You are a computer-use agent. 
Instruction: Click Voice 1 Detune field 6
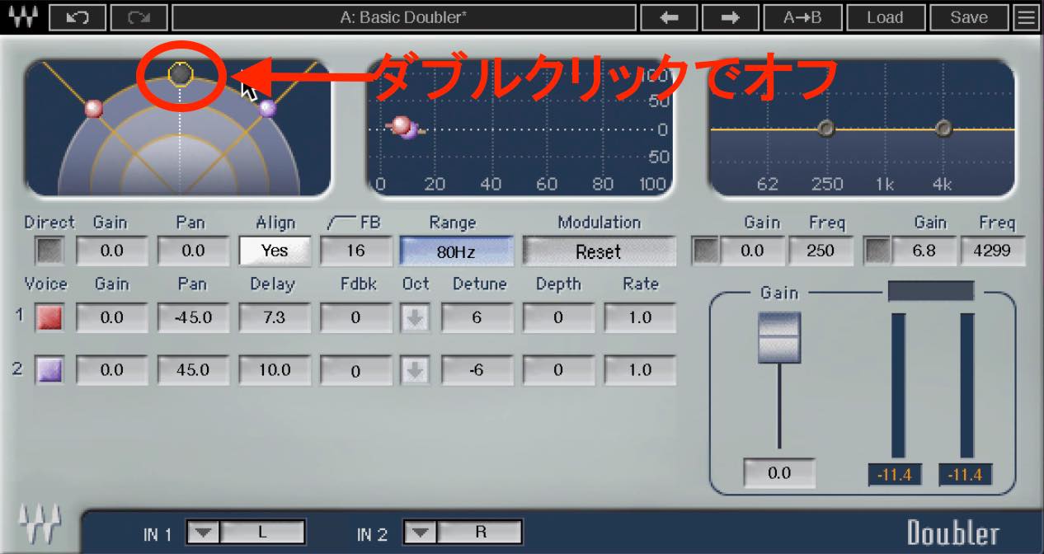coord(477,318)
